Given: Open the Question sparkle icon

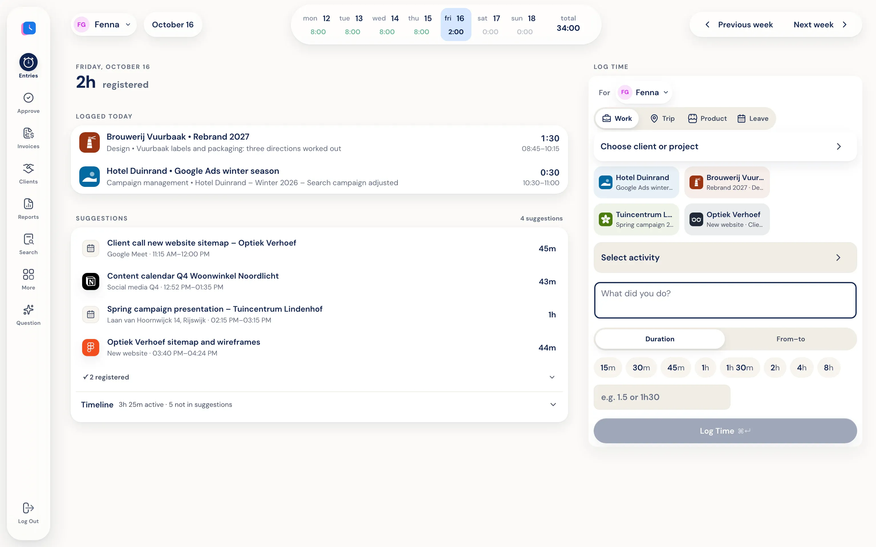Looking at the screenshot, I should pyautogui.click(x=28, y=310).
